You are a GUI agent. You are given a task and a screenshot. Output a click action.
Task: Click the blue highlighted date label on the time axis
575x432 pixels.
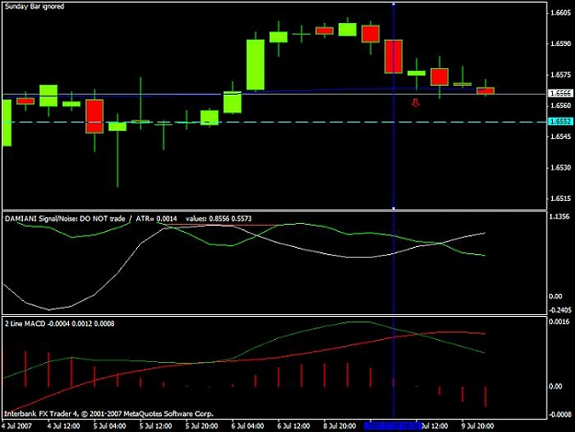pos(392,426)
